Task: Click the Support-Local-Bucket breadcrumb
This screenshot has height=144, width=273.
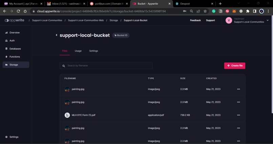Action: [135, 20]
